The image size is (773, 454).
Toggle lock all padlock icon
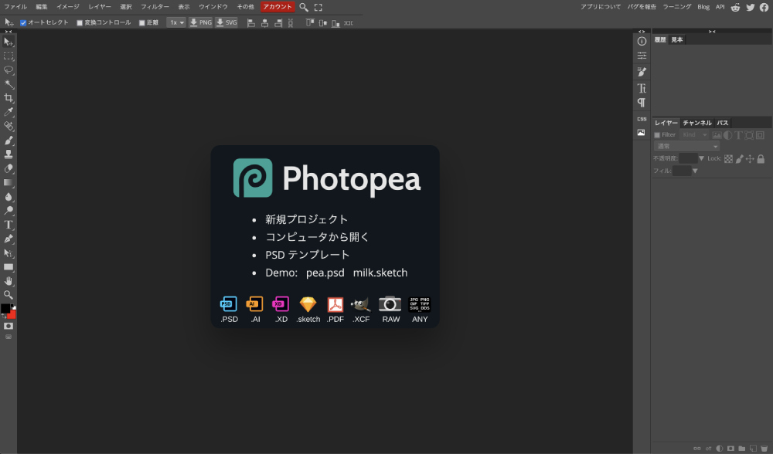tap(761, 158)
